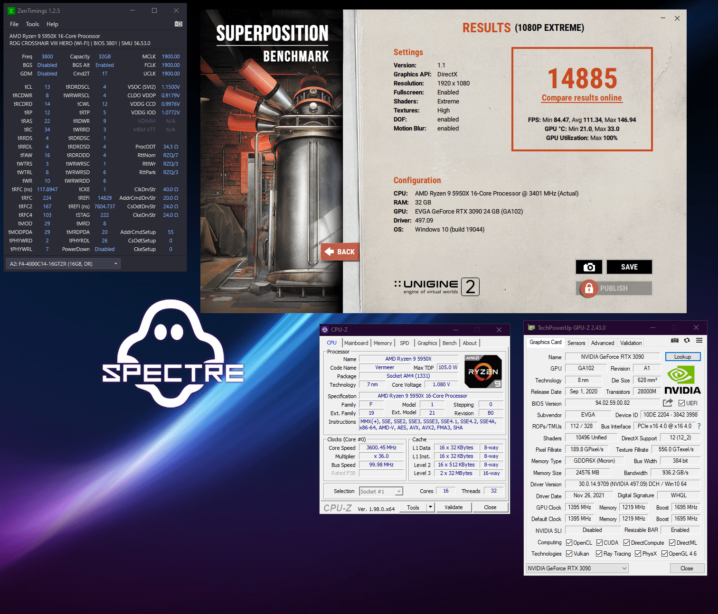The height and width of the screenshot is (614, 718).
Task: Open the GPU-Z graphics card selector dropdown
Action: (x=577, y=568)
